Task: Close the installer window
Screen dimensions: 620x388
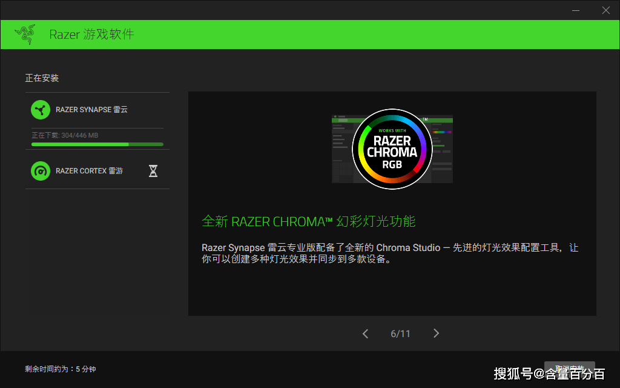Action: [605, 10]
